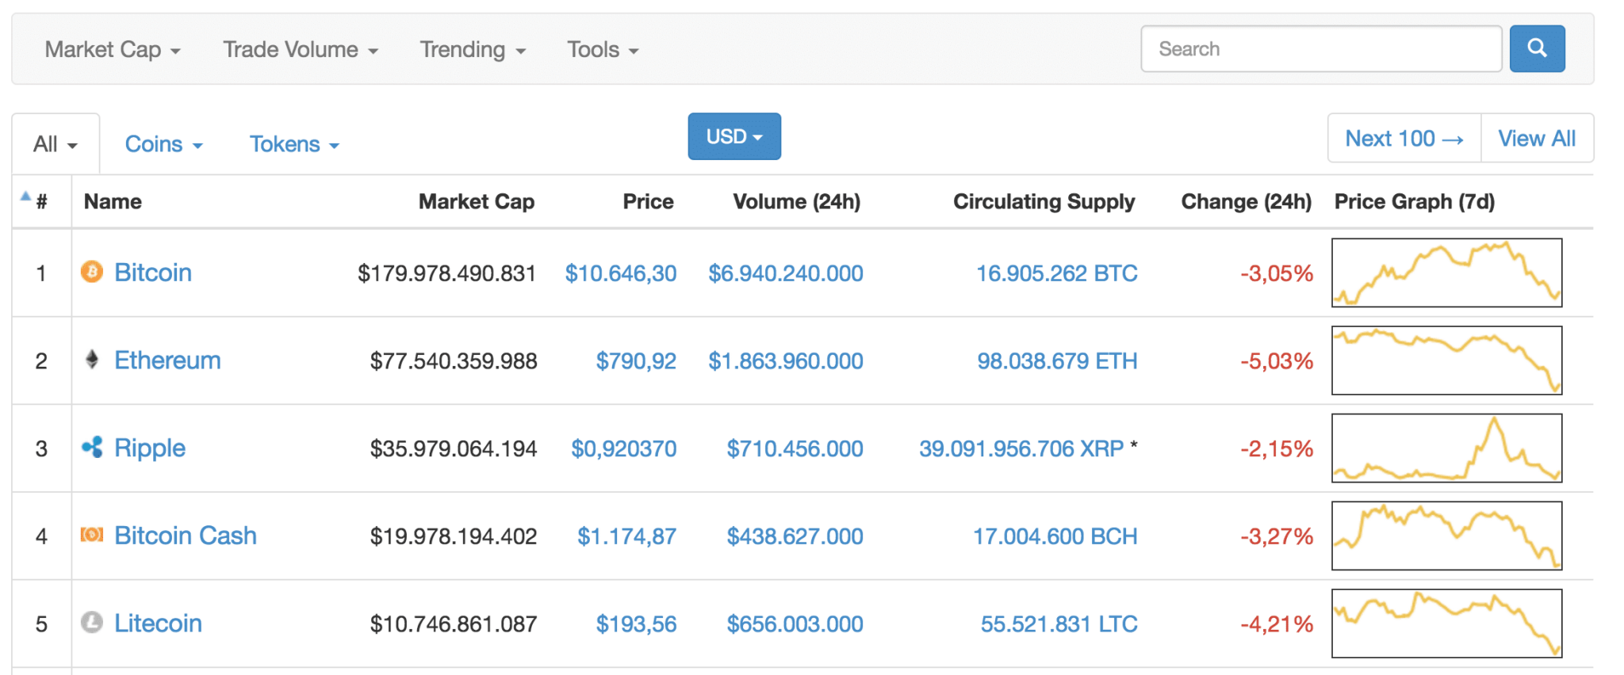1624x675 pixels.
Task: Open the Litecoin 7-day price graph
Action: (x=1446, y=624)
